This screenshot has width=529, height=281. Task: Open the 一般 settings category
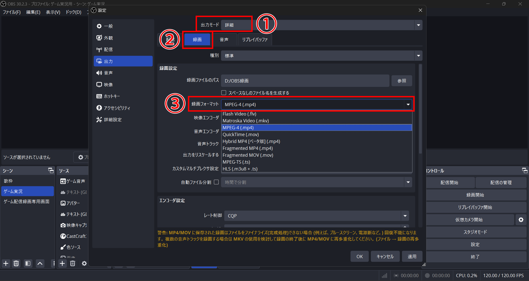point(123,26)
